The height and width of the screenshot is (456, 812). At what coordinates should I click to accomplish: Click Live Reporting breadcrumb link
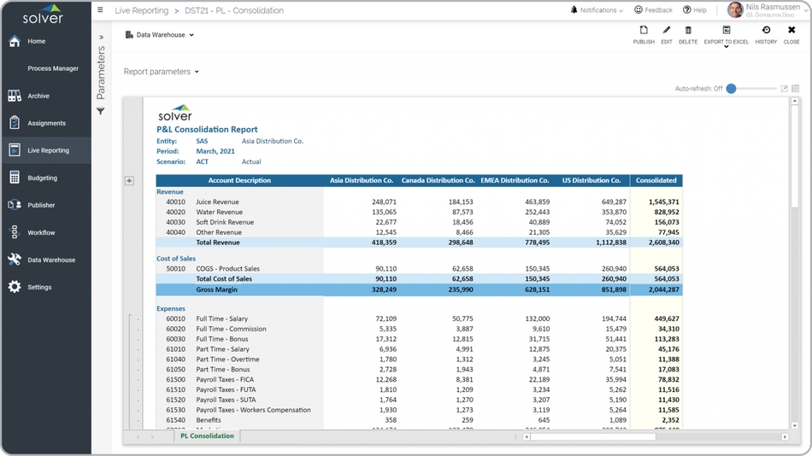coord(141,10)
